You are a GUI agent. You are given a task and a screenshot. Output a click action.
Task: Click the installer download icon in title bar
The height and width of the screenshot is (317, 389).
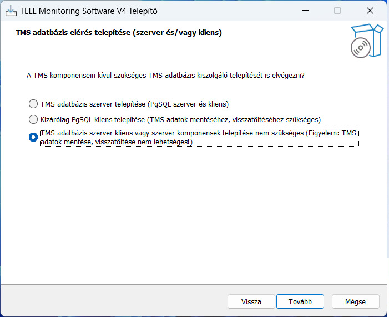point(11,11)
